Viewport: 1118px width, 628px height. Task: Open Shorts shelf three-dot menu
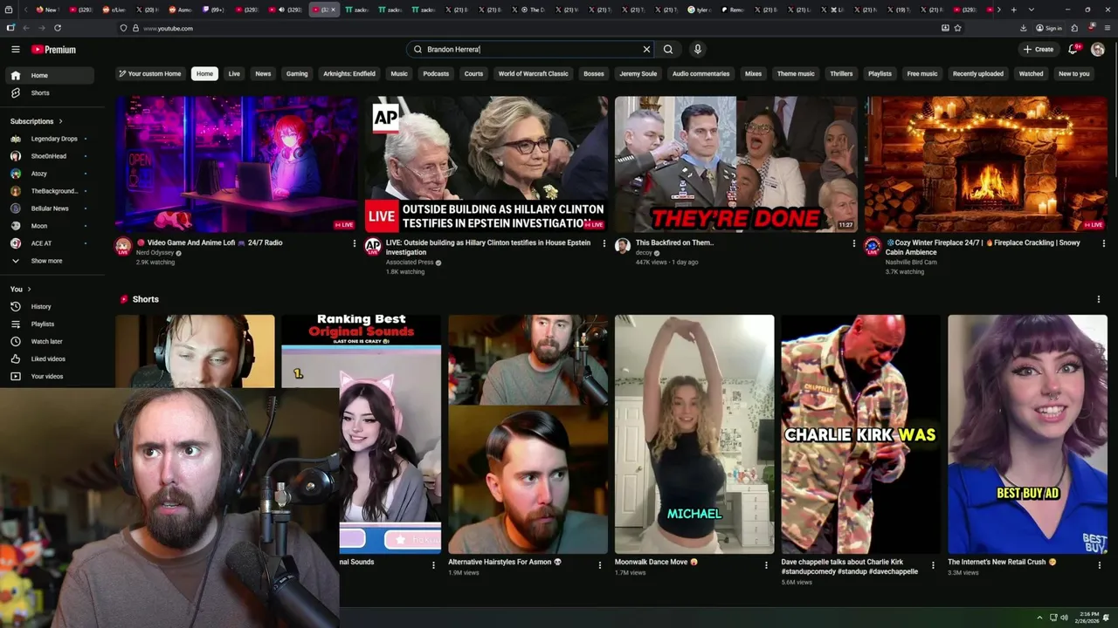point(1098,299)
